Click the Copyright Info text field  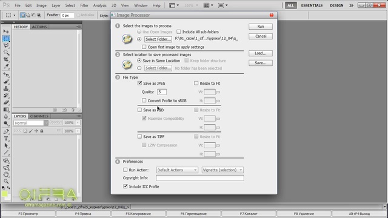pyautogui.click(x=199, y=178)
